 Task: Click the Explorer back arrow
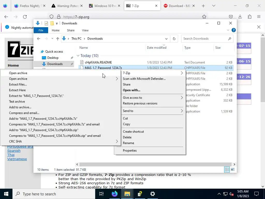point(39,39)
